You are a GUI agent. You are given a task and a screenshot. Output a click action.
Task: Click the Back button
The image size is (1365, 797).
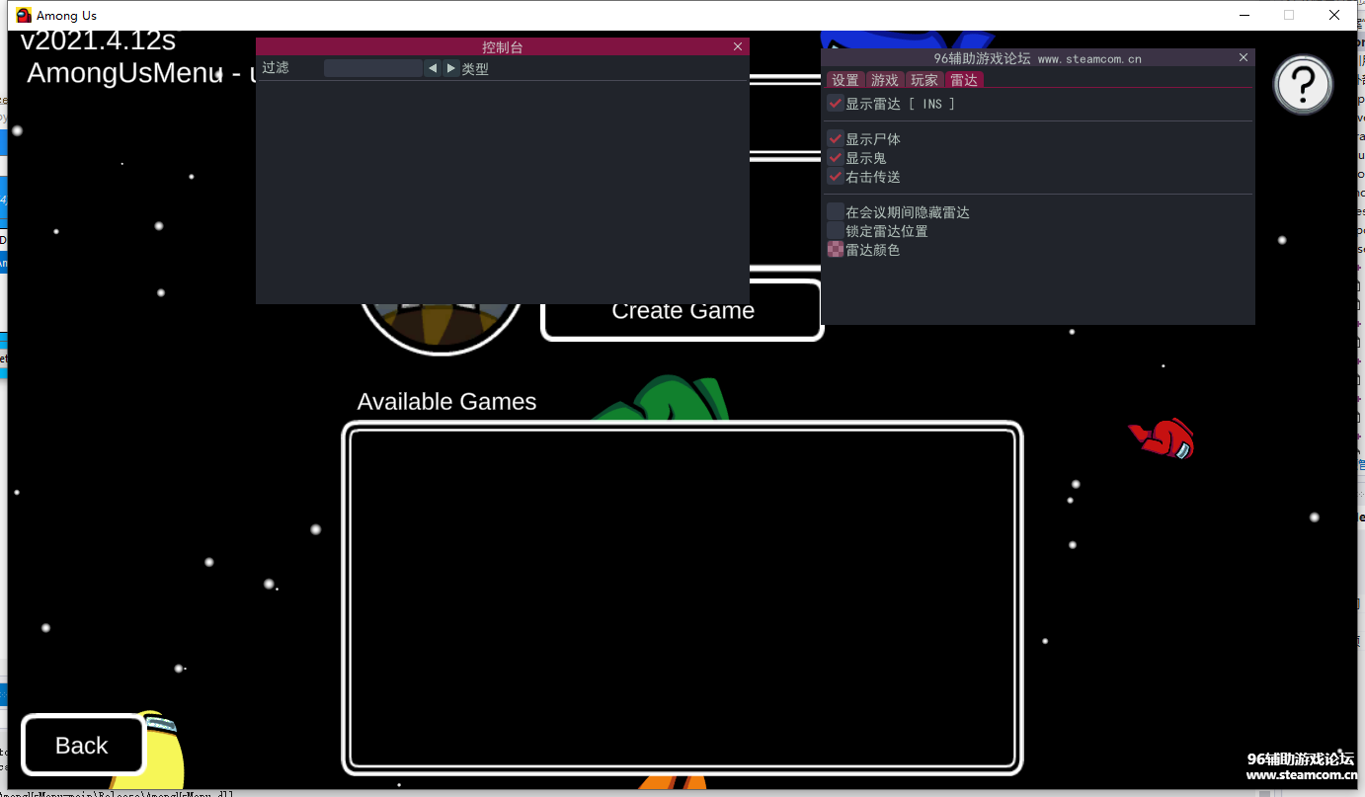click(x=82, y=746)
